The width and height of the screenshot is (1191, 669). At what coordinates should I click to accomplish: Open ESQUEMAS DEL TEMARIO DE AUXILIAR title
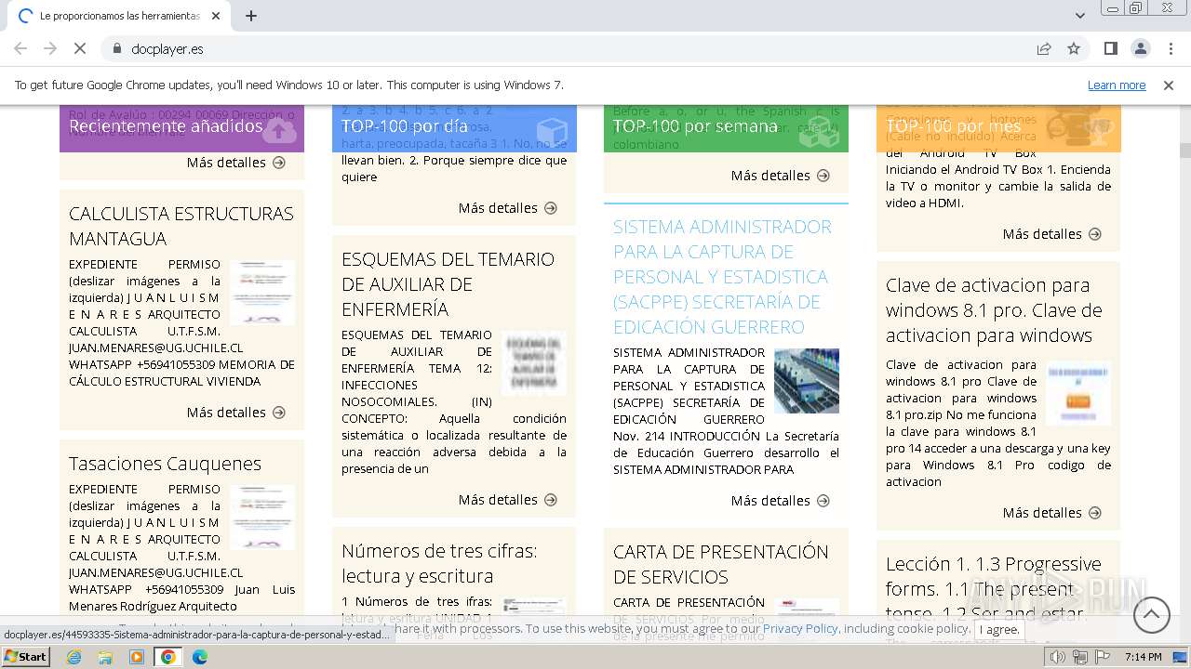[x=448, y=284]
